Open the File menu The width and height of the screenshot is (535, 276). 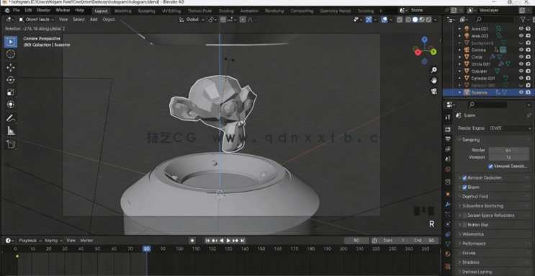(16, 11)
